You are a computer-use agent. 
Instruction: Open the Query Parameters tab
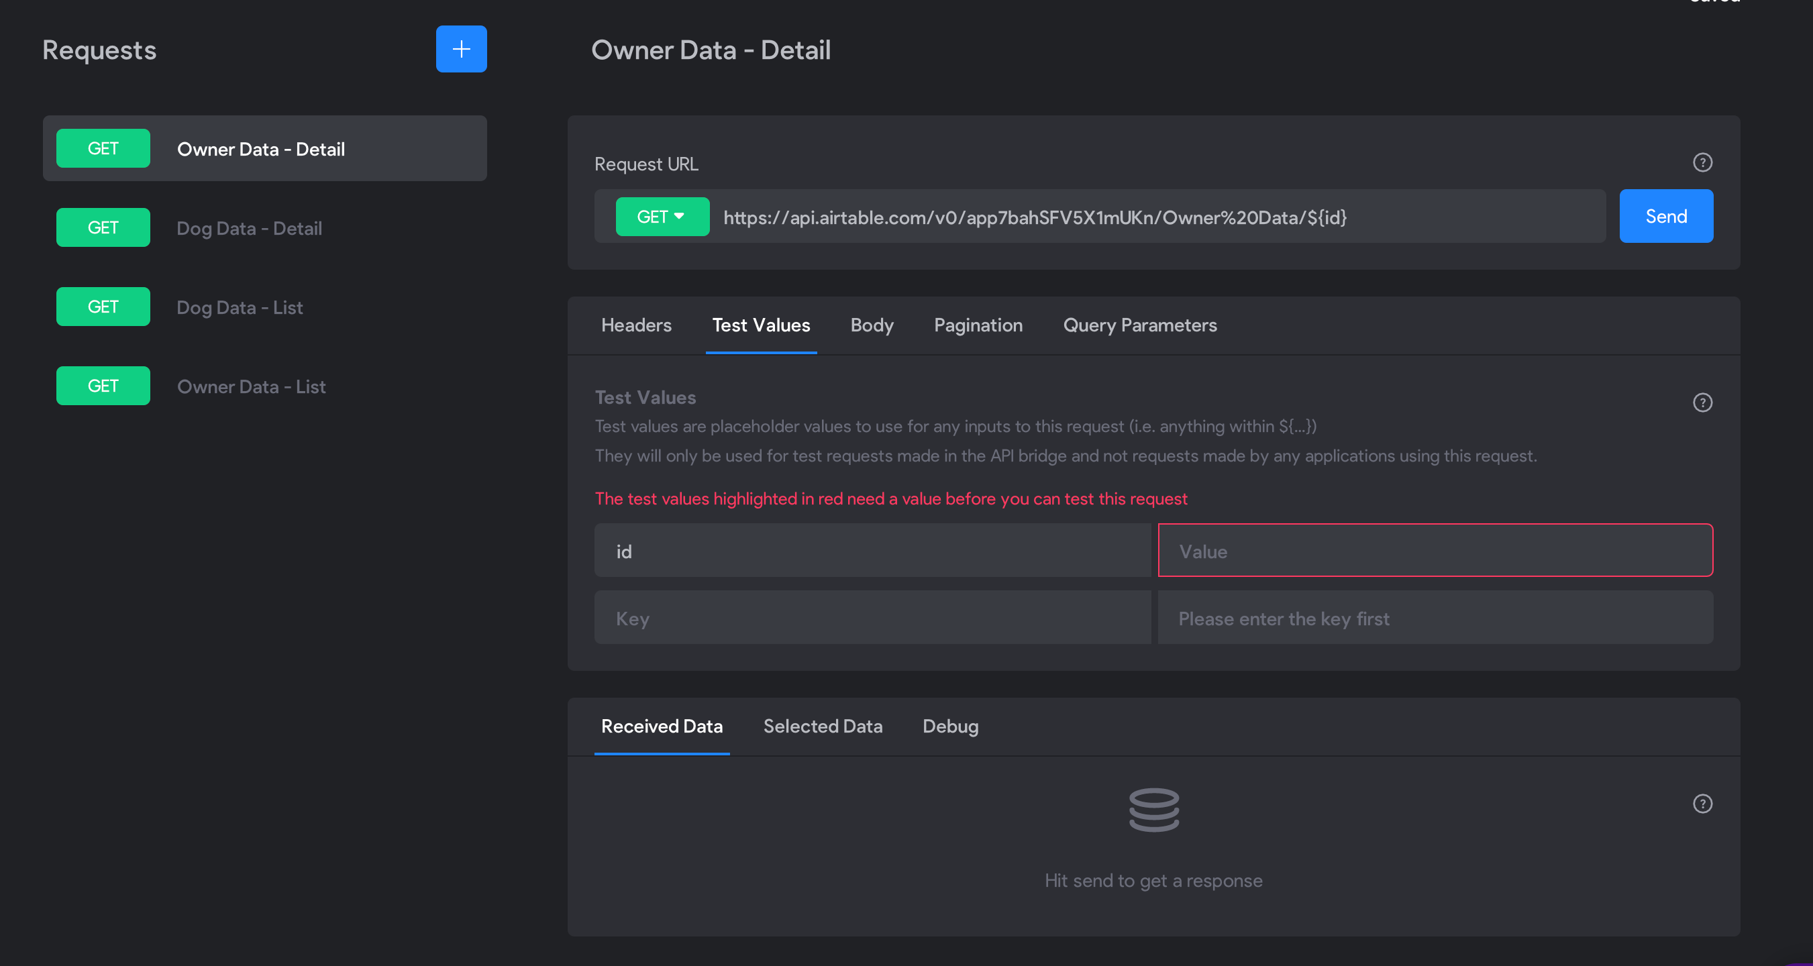1139,325
